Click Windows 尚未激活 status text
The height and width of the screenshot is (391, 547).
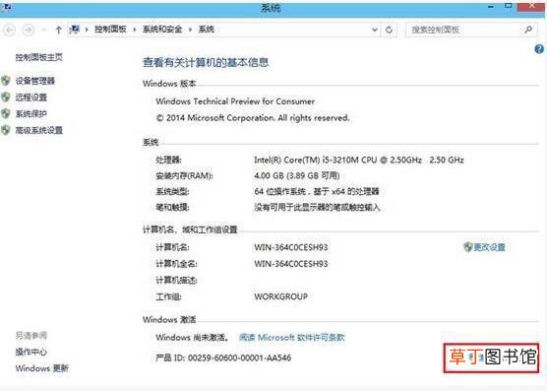(192, 337)
